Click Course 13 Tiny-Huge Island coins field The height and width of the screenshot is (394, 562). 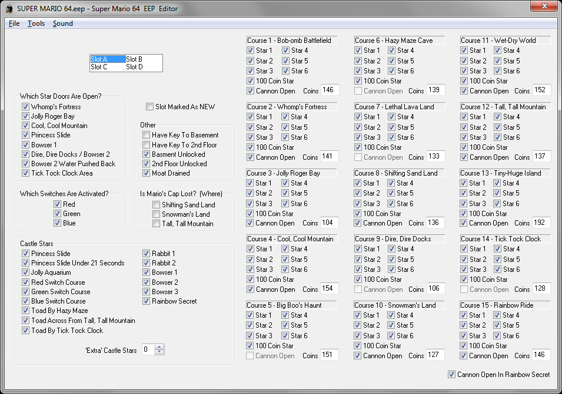540,223
